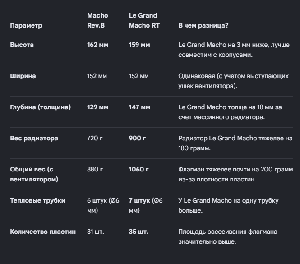Click the '35 шт.' plate count value
300x264 pixels.
tap(138, 232)
